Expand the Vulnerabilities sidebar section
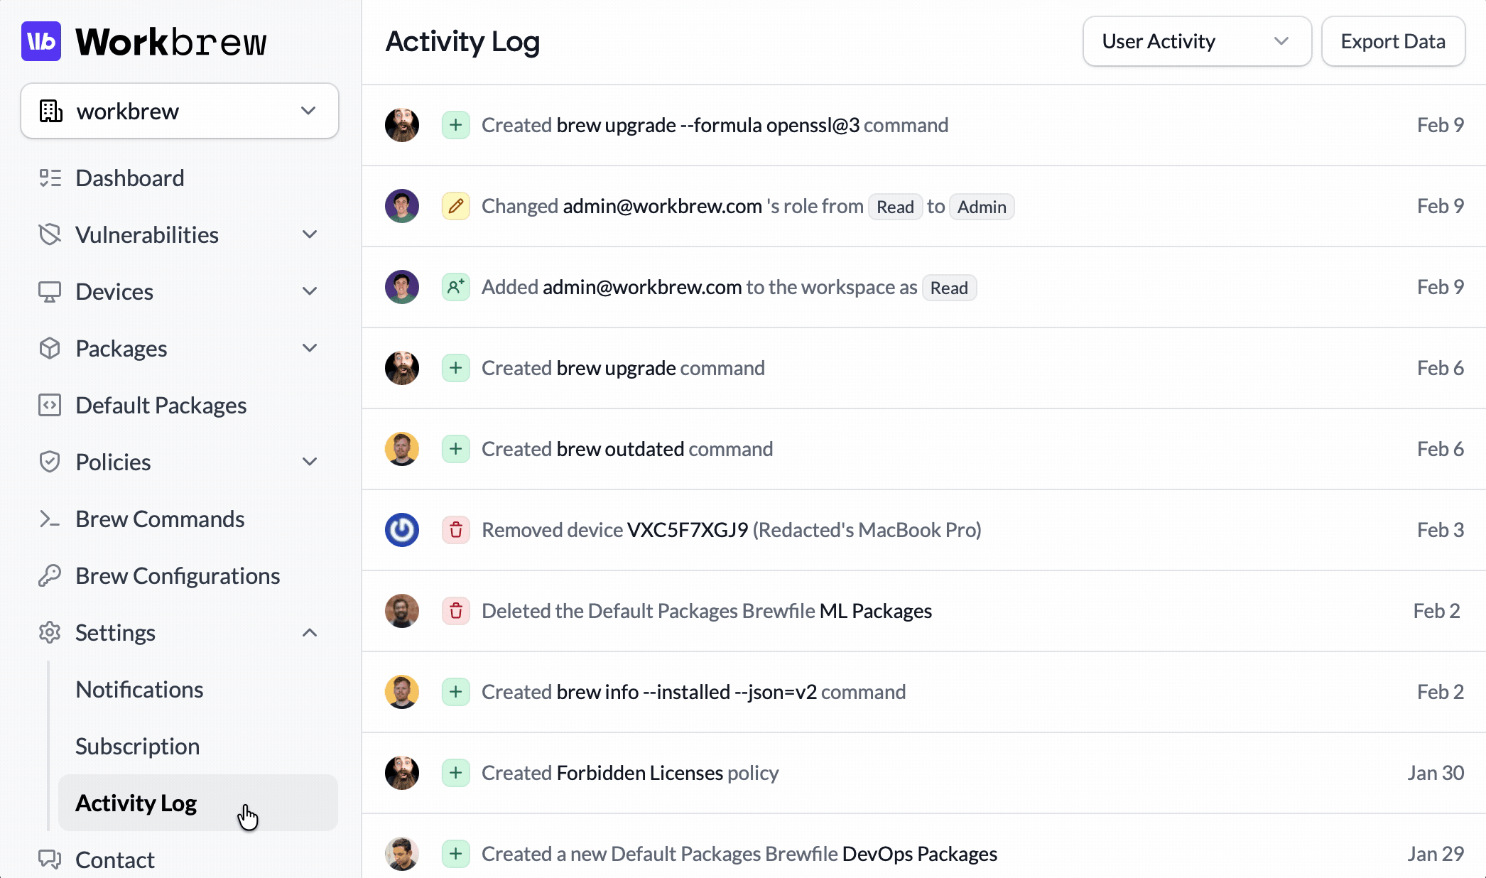 point(310,234)
